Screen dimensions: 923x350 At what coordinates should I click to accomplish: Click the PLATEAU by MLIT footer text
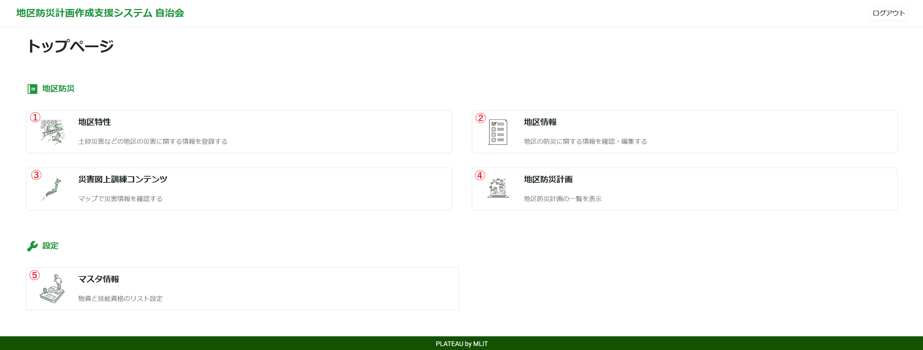461,344
